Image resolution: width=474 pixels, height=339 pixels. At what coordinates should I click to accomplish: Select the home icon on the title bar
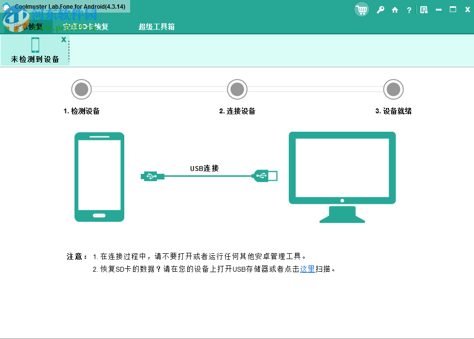[394, 9]
